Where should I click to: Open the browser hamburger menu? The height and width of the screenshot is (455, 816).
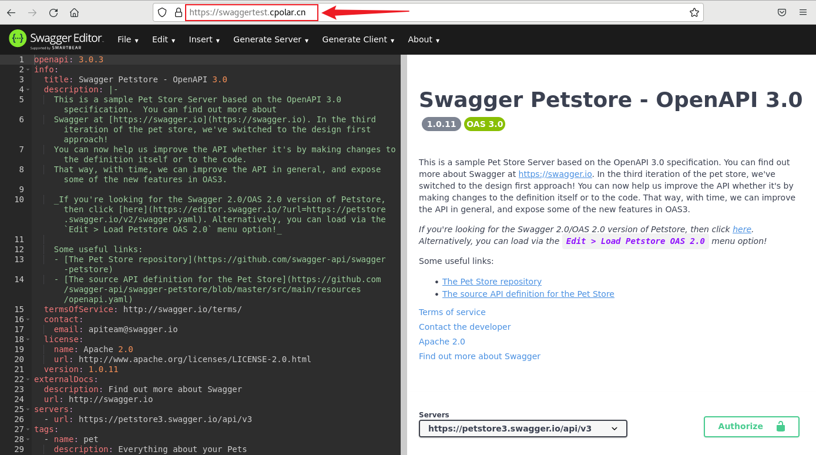click(803, 12)
